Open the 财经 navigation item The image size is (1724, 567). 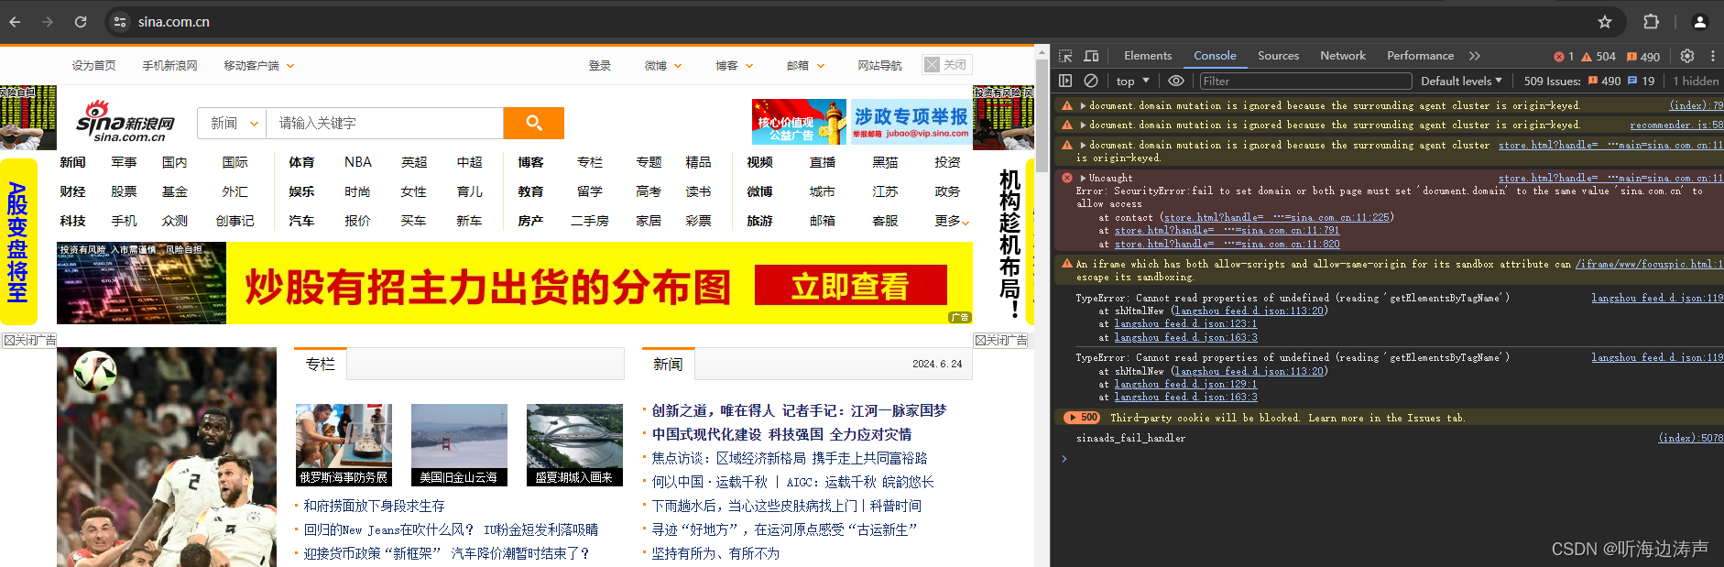[72, 191]
